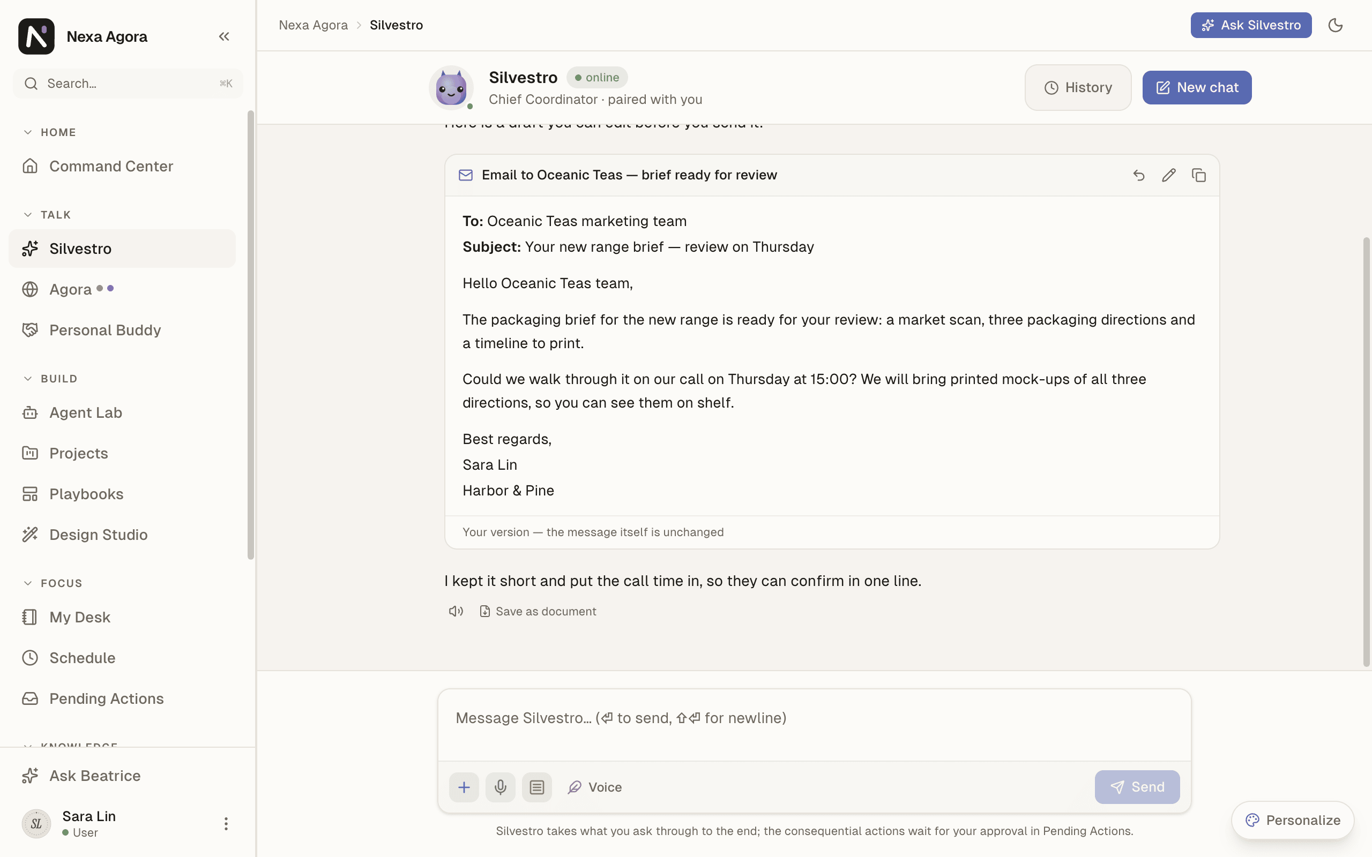
Task: Open the templates list icon in the composer
Action: pos(537,787)
